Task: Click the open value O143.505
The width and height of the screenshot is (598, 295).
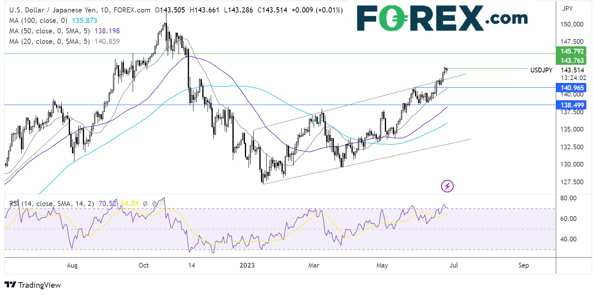Action: (169, 10)
